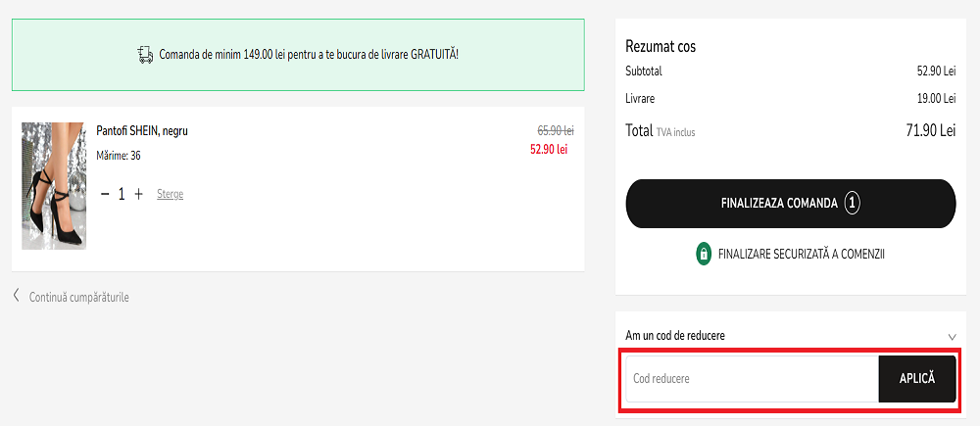Open Continuă cumpărăturile link

tap(79, 297)
